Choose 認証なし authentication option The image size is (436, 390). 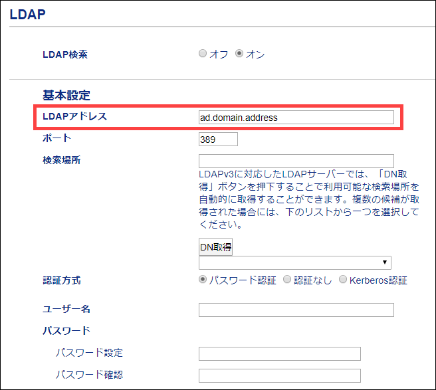[287, 280]
